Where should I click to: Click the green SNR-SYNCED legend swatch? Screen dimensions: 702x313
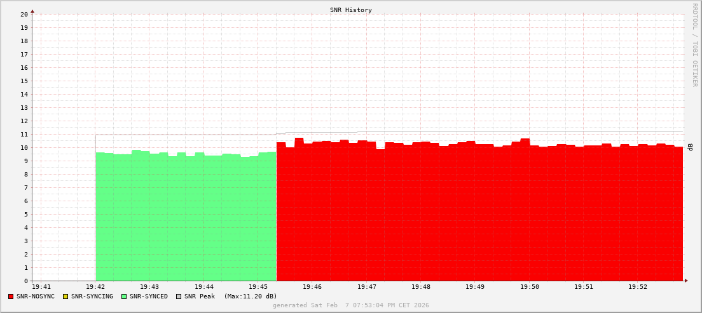pos(124,296)
